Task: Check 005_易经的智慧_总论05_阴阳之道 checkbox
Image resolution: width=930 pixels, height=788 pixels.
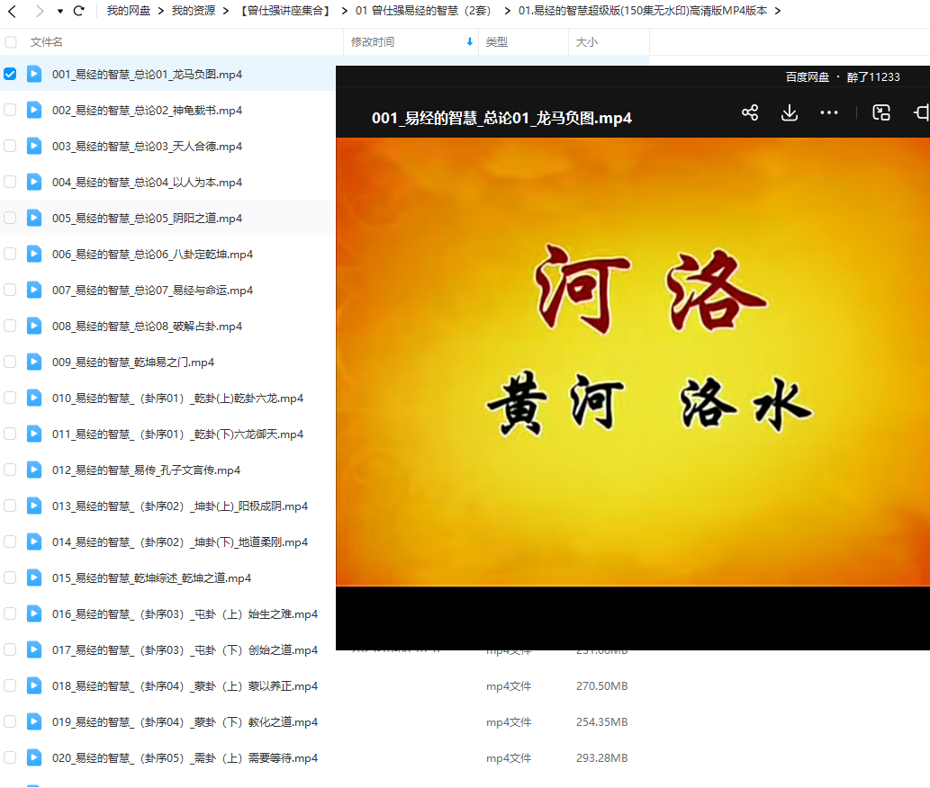Action: (x=10, y=218)
